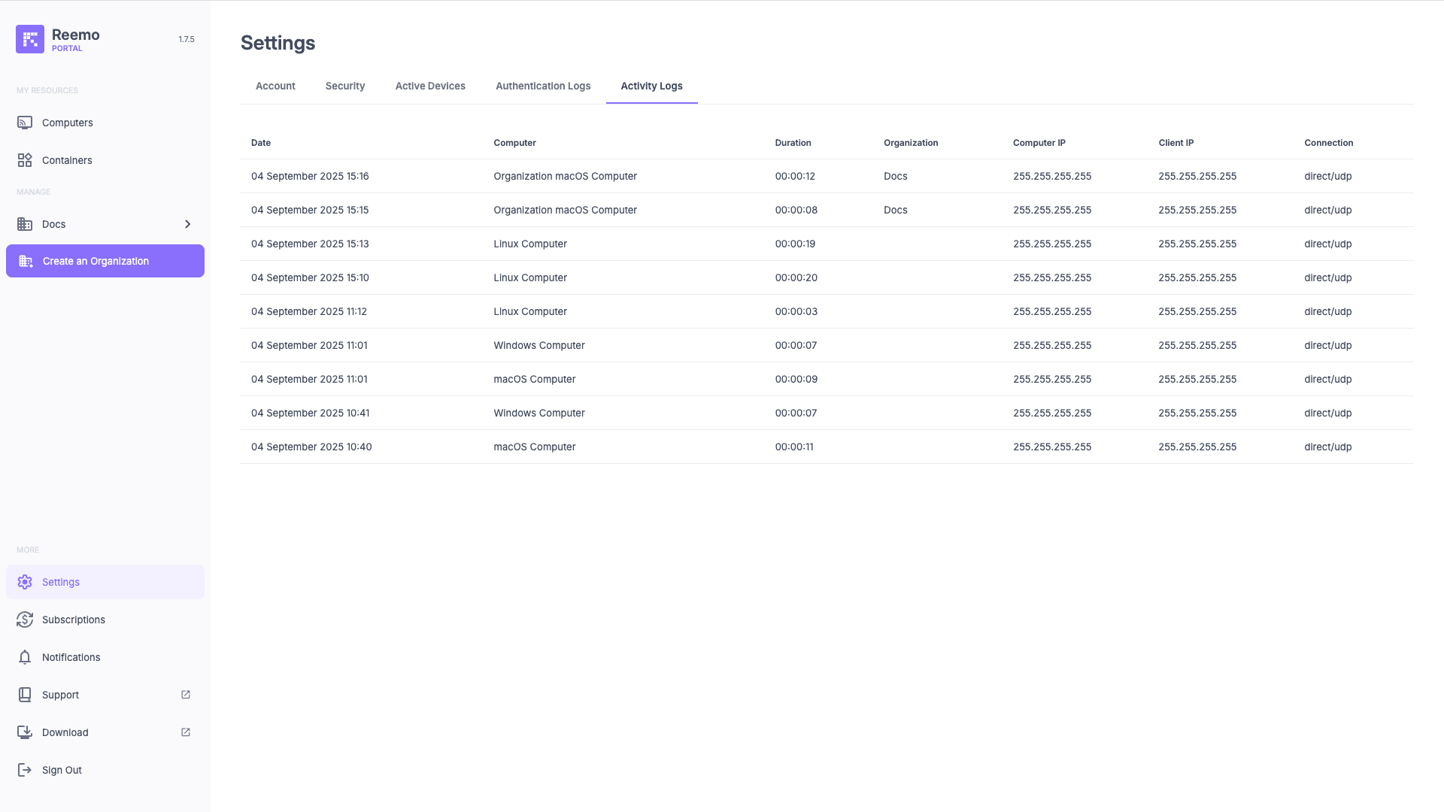Screen dimensions: 1444x812
Task: Click the Sign Out exit icon
Action: pos(25,770)
